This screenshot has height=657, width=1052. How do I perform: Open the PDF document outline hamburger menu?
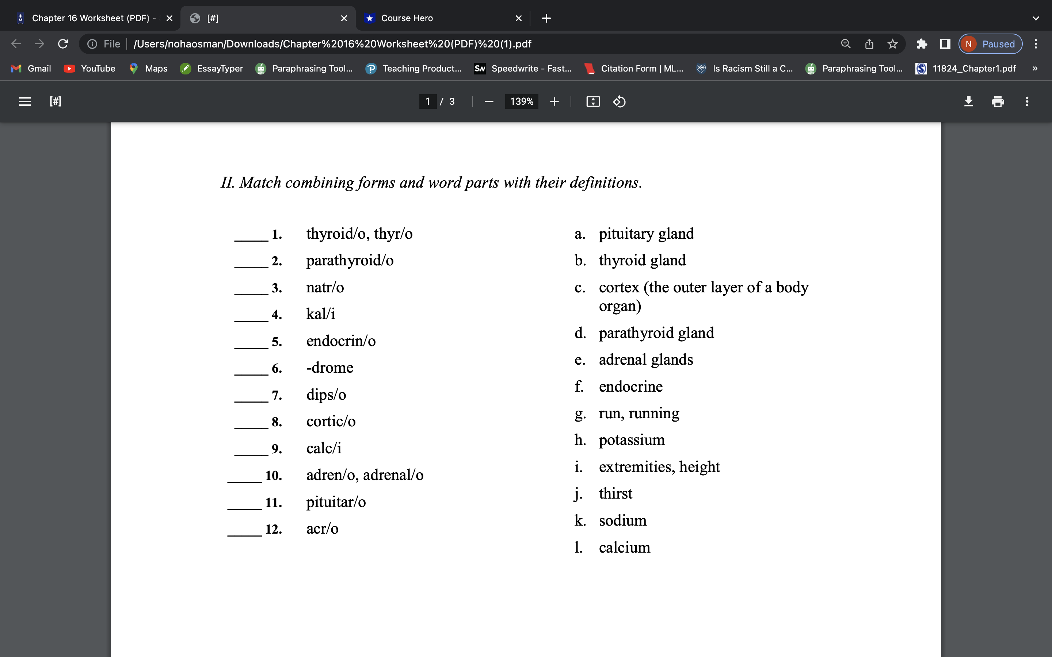(24, 101)
